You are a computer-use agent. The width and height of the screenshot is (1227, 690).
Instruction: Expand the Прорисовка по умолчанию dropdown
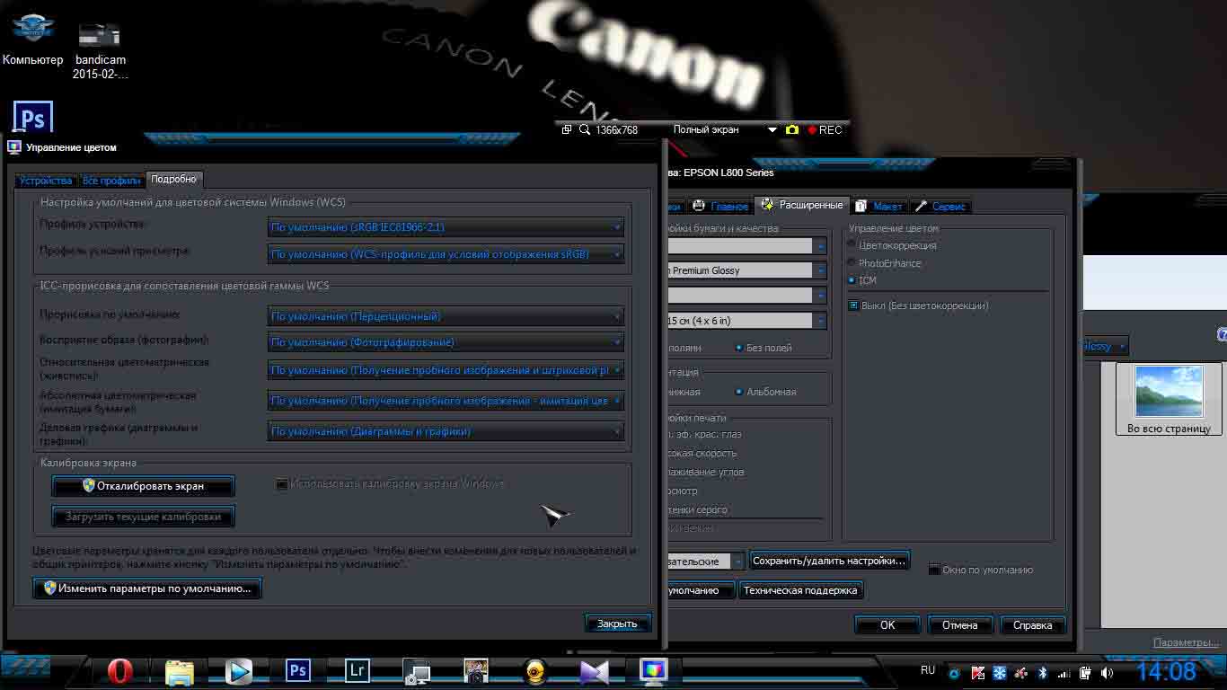(446, 316)
